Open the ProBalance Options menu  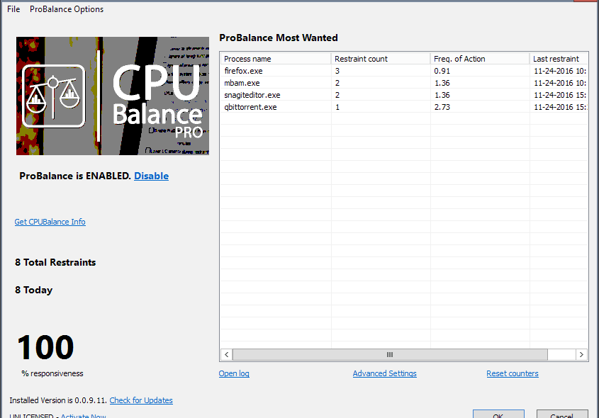[67, 9]
